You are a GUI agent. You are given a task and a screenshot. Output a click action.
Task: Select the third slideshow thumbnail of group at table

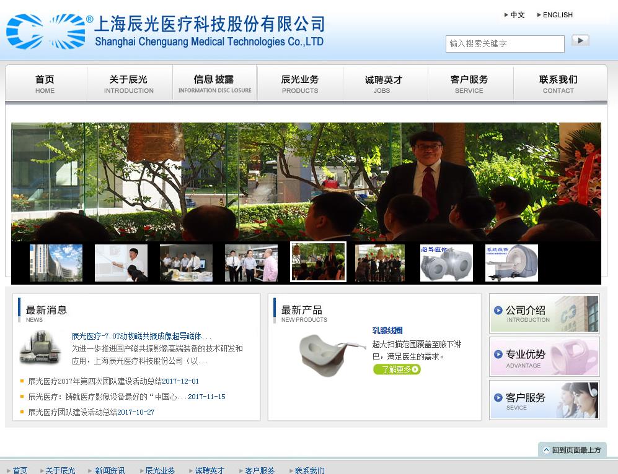point(186,263)
